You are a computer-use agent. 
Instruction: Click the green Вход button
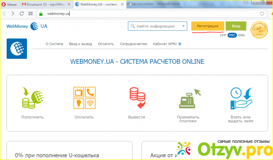point(236,26)
